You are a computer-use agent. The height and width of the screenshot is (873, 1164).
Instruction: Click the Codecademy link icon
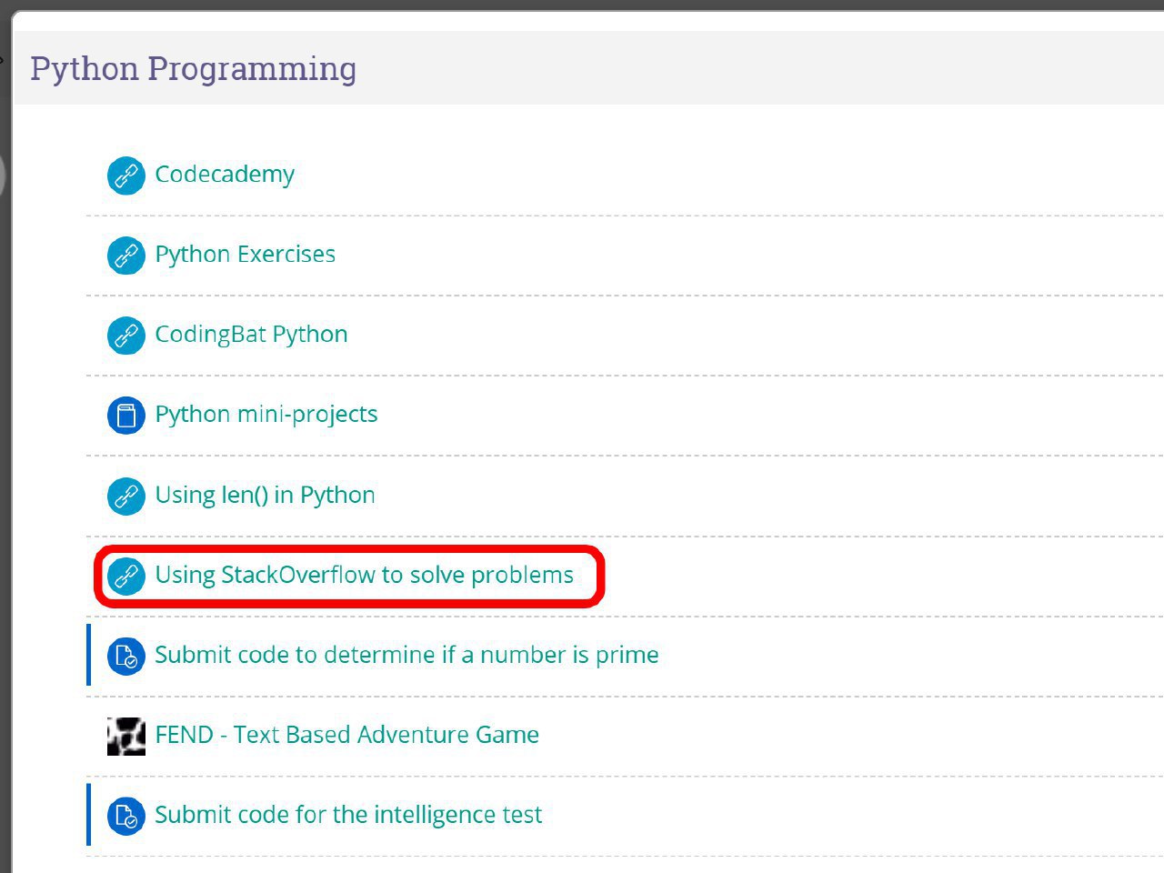(126, 176)
